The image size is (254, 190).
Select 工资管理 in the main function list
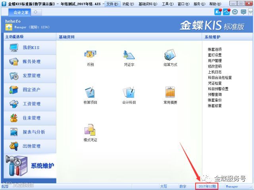30,104
